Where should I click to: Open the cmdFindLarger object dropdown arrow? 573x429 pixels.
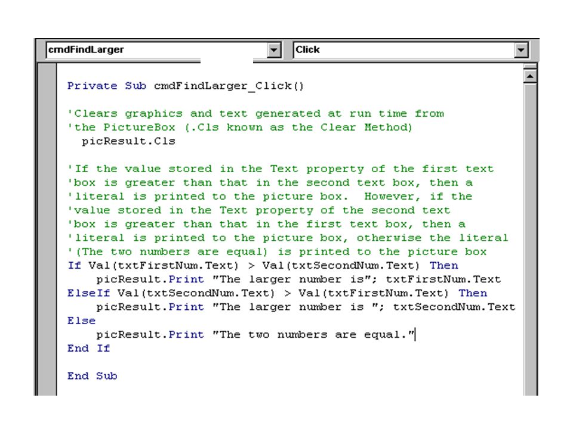tap(273, 50)
